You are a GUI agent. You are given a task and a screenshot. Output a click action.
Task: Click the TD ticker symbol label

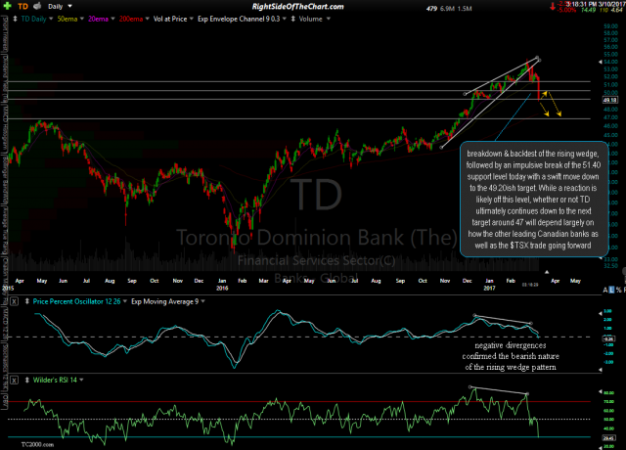[23, 7]
